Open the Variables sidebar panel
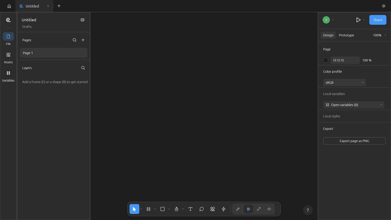Viewport: 391px width, 220px height. pos(8,76)
